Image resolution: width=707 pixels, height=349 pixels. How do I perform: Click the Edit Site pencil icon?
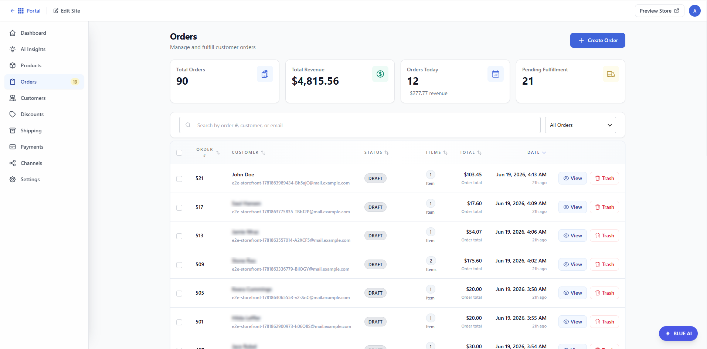click(x=56, y=11)
